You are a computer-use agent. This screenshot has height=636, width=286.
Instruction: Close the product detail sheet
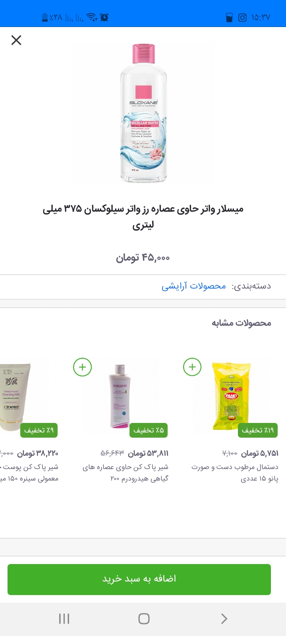16,40
